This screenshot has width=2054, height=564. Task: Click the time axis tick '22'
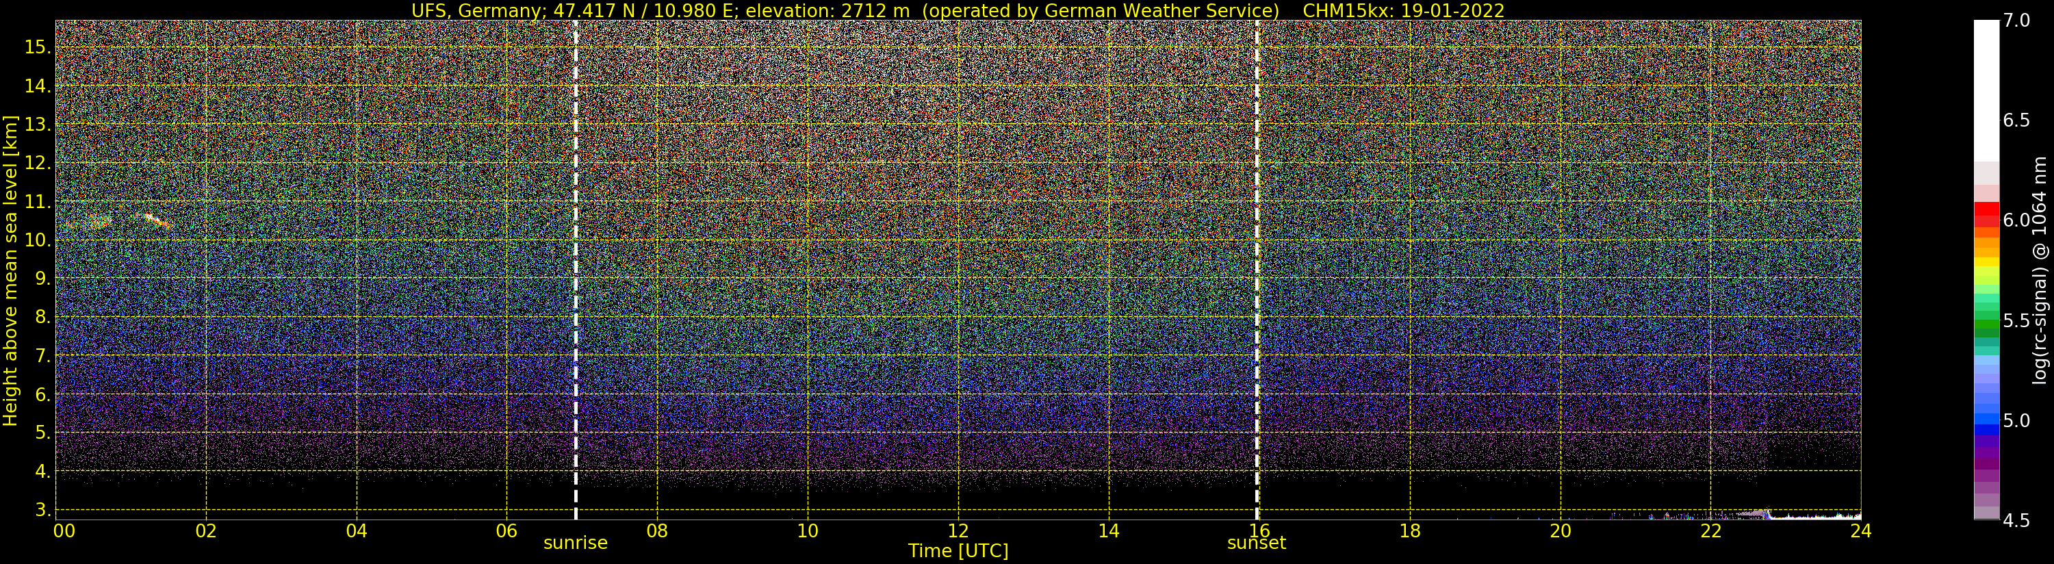(x=1711, y=530)
